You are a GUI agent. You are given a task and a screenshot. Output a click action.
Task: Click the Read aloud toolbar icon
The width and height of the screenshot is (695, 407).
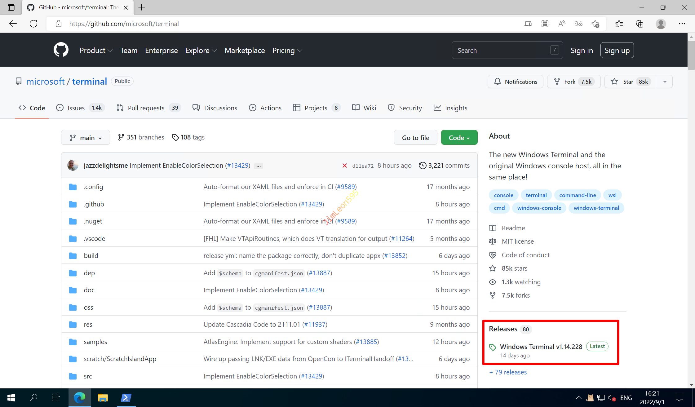(x=561, y=24)
